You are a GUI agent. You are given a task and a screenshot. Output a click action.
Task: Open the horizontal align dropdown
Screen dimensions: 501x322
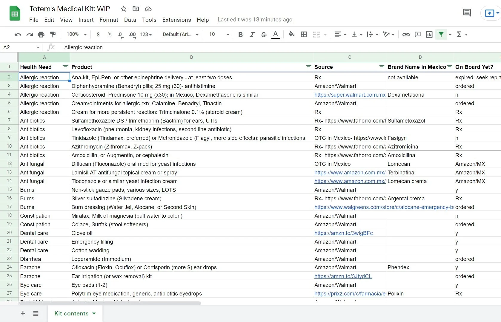[x=340, y=35]
